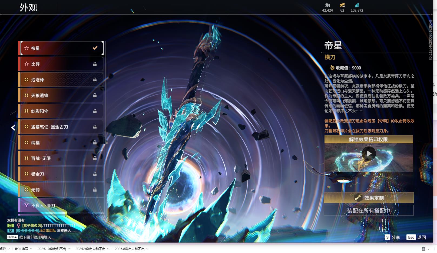Click the gold rarity emblem beside 泡泡棒

point(27,79)
